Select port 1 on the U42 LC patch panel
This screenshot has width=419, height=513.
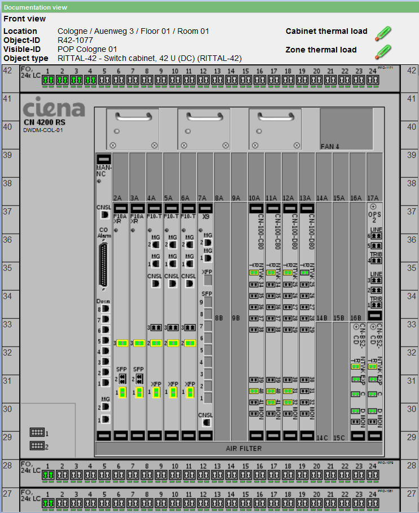tap(48, 81)
